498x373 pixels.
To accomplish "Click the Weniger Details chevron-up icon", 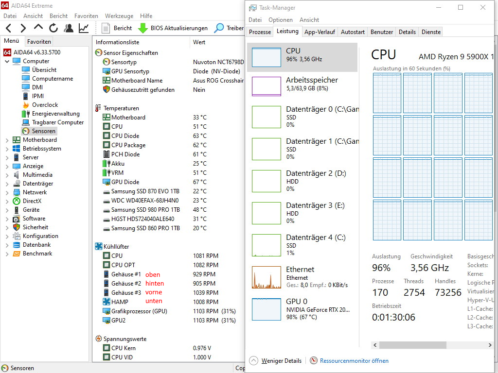I will coord(254,361).
